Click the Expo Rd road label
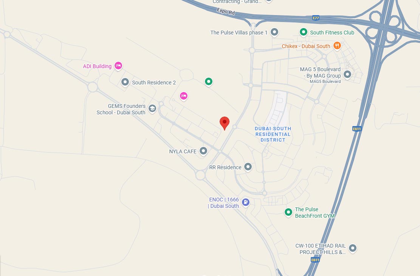Screen dimensions: 420x276 pyautogui.click(x=226, y=11)
